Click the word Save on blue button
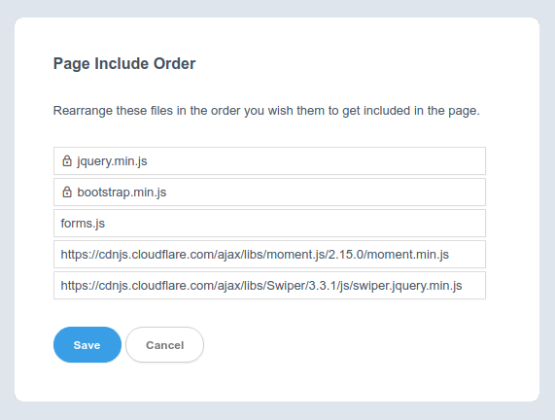 coord(87,345)
